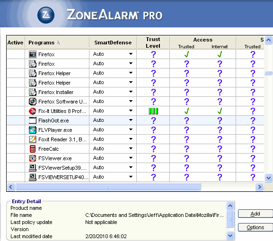Viewport: 273px width, 241px height.
Task: Click the 'Not applicable' policy update value
Action: tap(101, 222)
